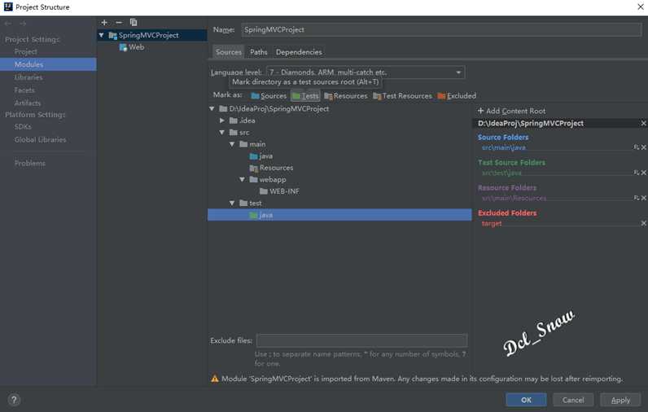This screenshot has height=412, width=648.
Task: Collapse the webapp folder
Action: coord(242,179)
